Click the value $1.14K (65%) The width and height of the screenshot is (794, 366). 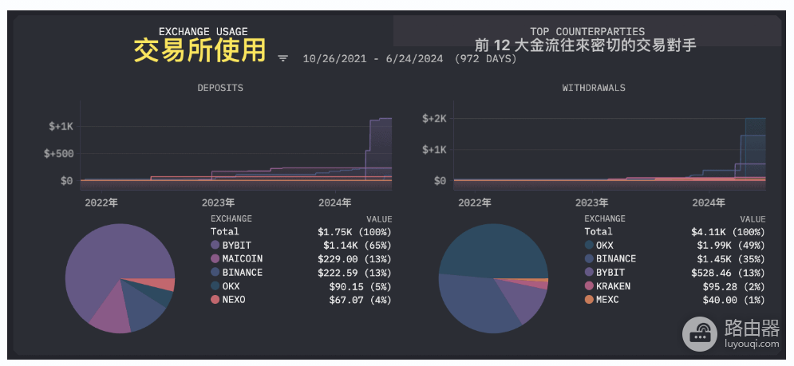coord(357,246)
